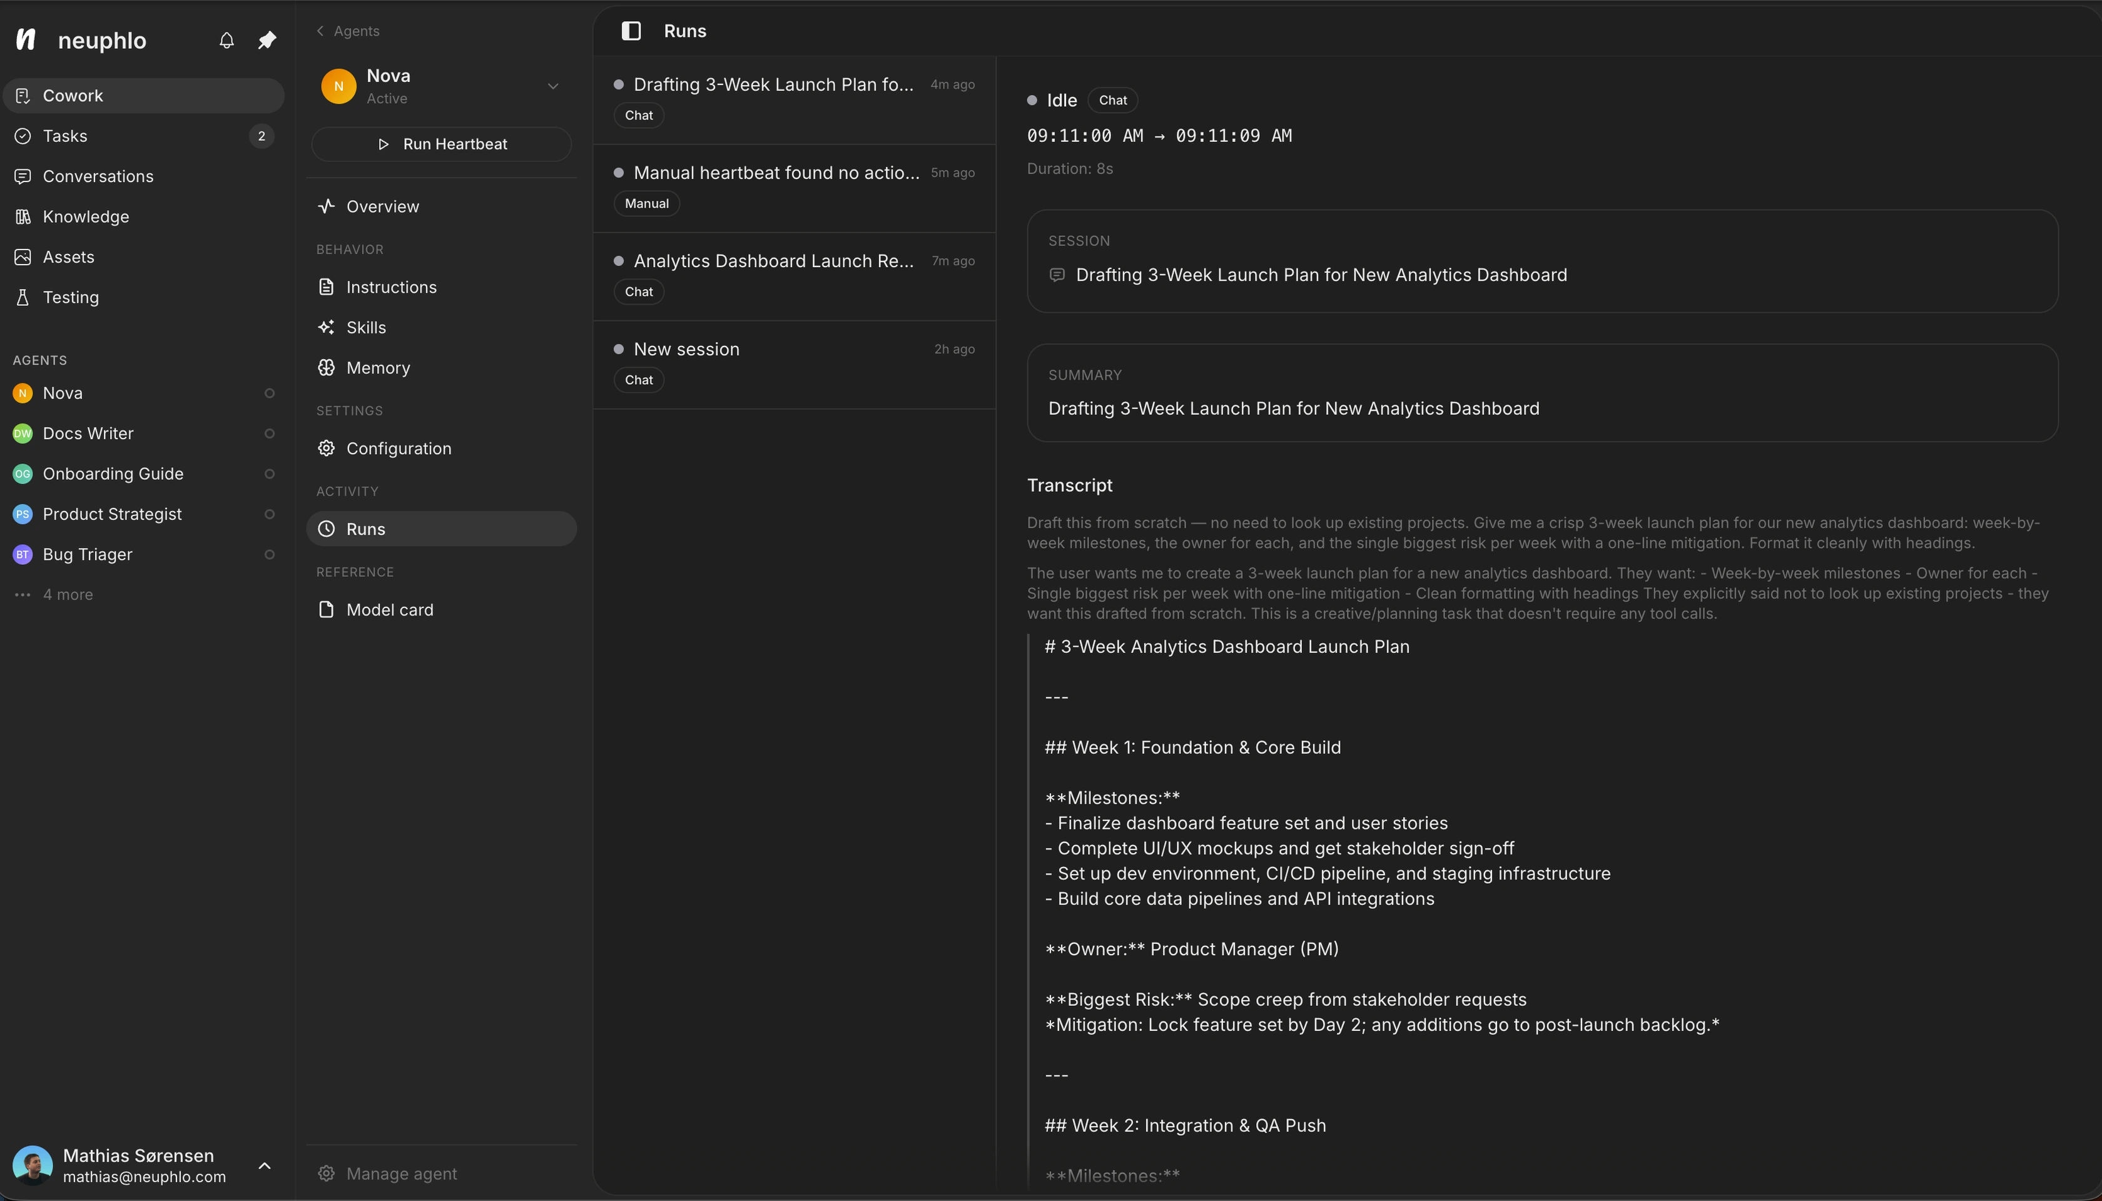Open Nova agent switcher dropdown
The image size is (2102, 1201).
pos(553,86)
